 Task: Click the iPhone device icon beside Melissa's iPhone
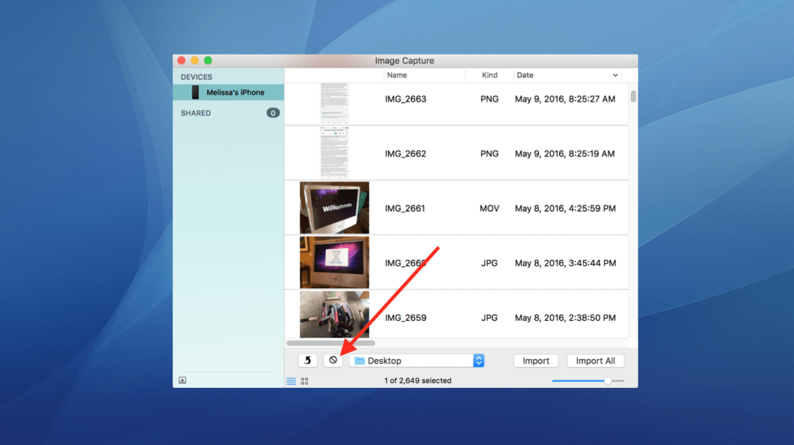coord(195,91)
